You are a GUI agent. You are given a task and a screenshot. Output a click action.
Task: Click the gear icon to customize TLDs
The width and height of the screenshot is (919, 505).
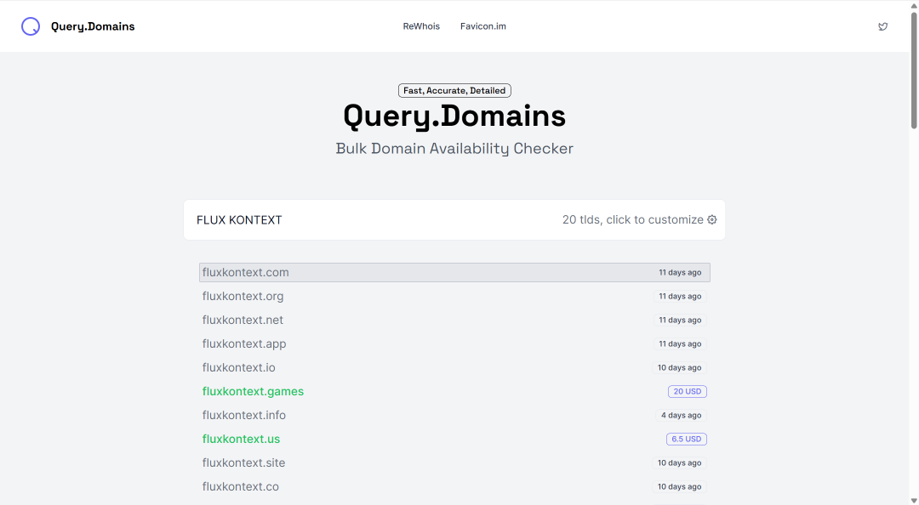tap(712, 219)
